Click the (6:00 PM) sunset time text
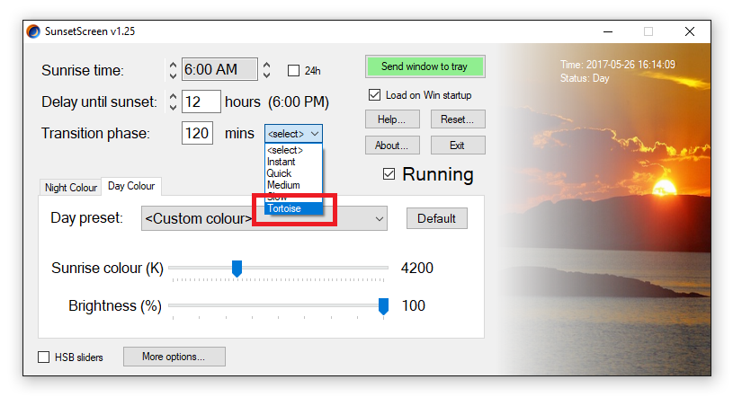 click(299, 101)
